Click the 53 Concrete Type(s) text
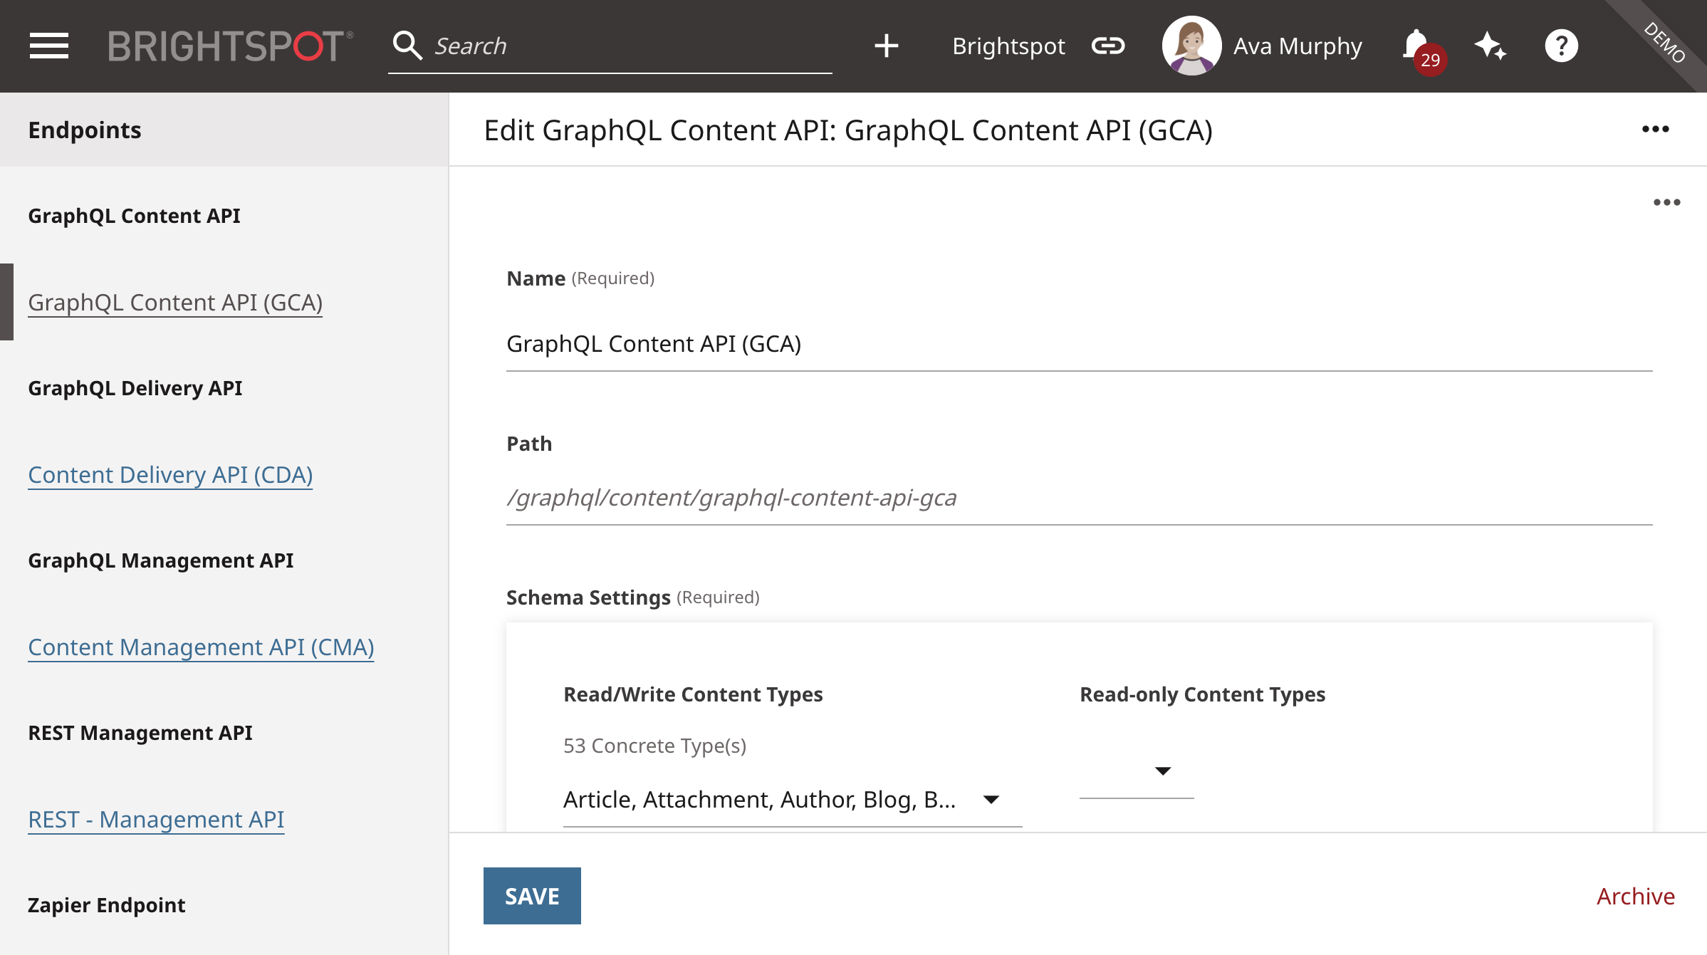Viewport: 1707px width, 955px height. click(x=654, y=745)
